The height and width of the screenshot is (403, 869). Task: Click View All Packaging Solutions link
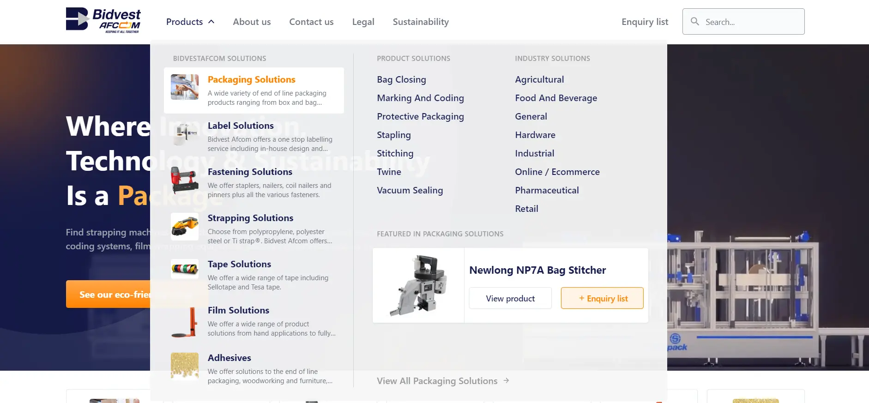pos(437,381)
